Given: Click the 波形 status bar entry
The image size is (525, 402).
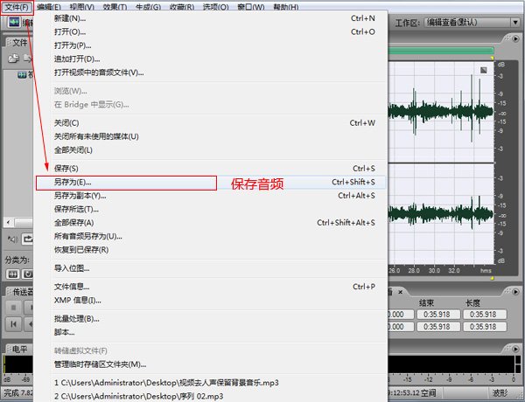Looking at the screenshot, I should [x=500, y=393].
